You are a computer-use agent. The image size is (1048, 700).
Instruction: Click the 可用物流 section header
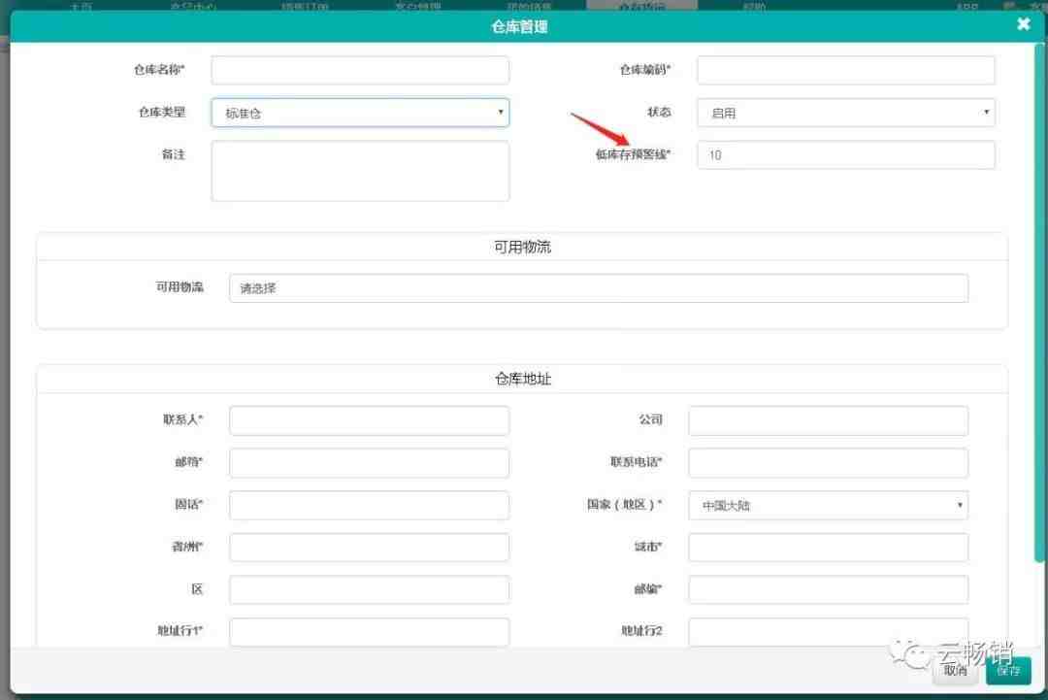point(522,247)
